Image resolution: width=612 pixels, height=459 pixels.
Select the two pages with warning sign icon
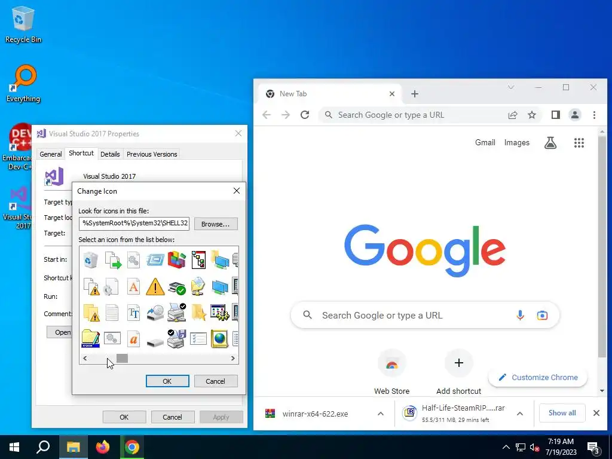pyautogui.click(x=91, y=286)
